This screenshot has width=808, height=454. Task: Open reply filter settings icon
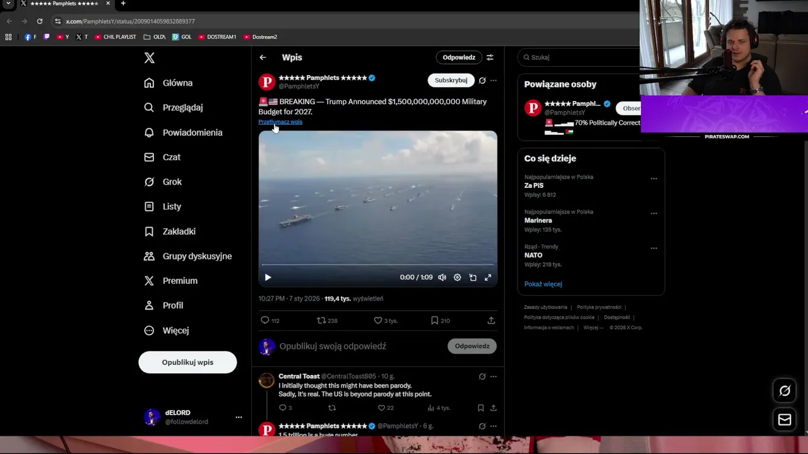tap(490, 57)
